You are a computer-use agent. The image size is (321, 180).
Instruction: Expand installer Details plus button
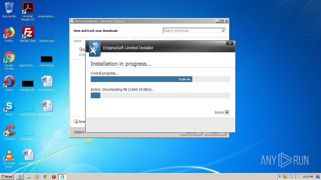227,112
